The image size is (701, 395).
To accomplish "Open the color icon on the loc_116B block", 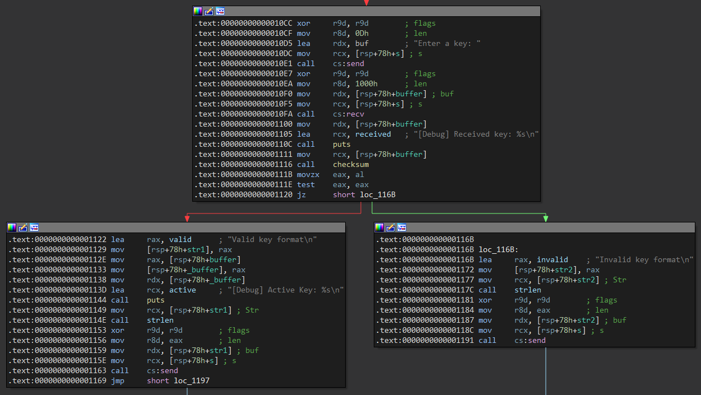I will [x=379, y=227].
